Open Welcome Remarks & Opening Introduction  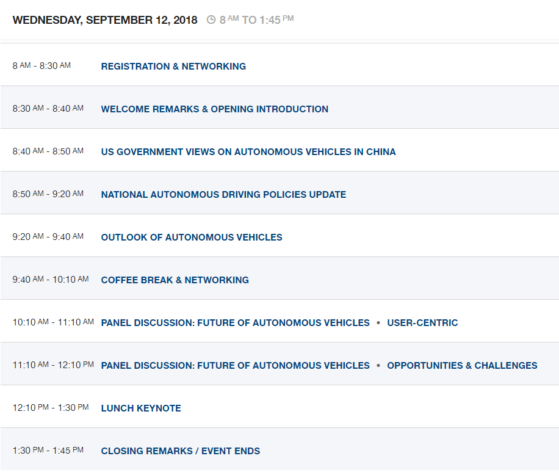click(215, 109)
